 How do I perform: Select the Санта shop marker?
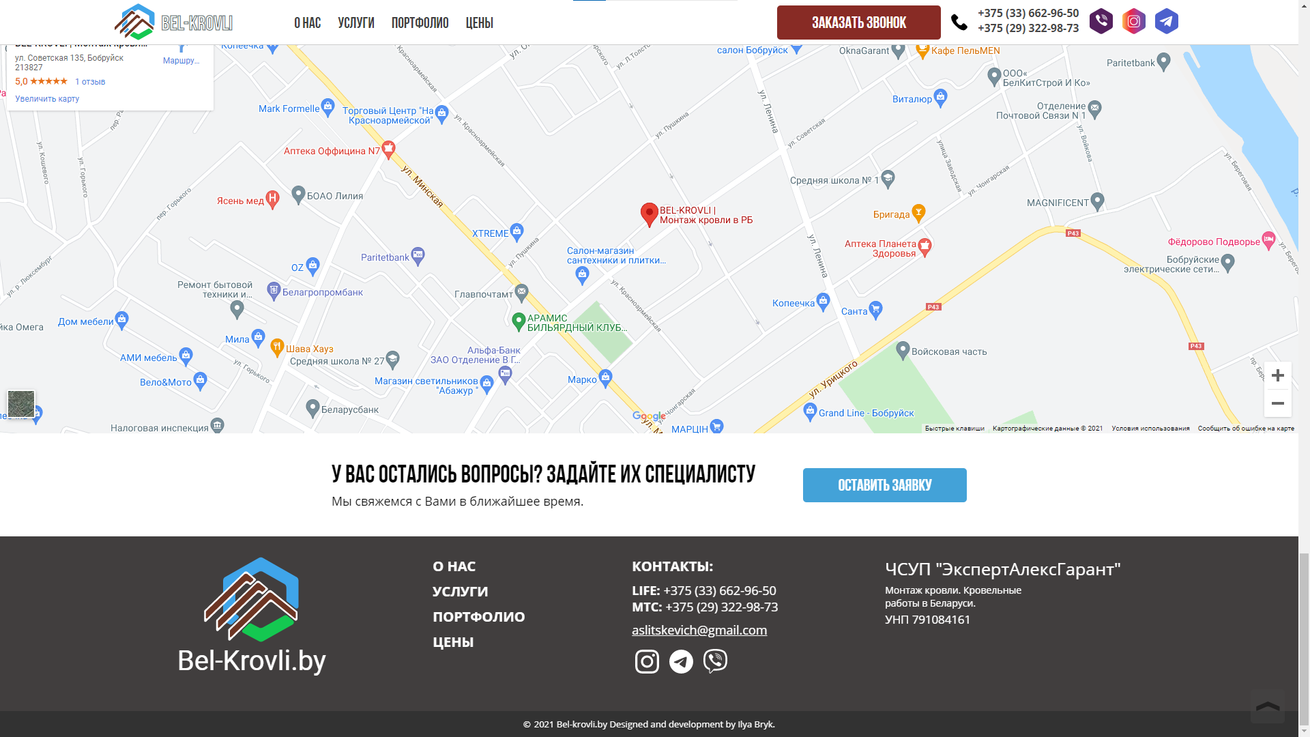tap(876, 310)
